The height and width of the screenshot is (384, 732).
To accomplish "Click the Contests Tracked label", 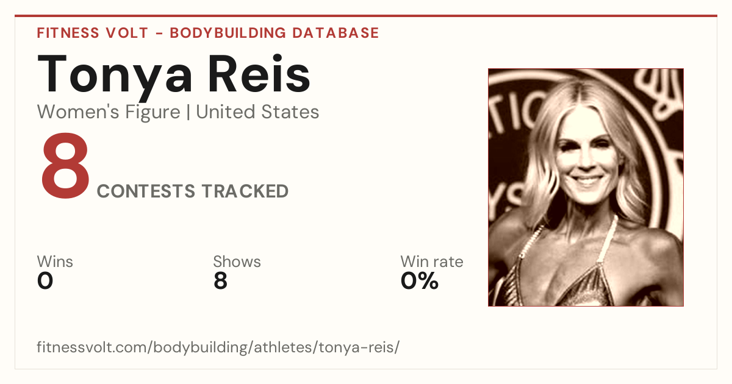I will point(193,191).
